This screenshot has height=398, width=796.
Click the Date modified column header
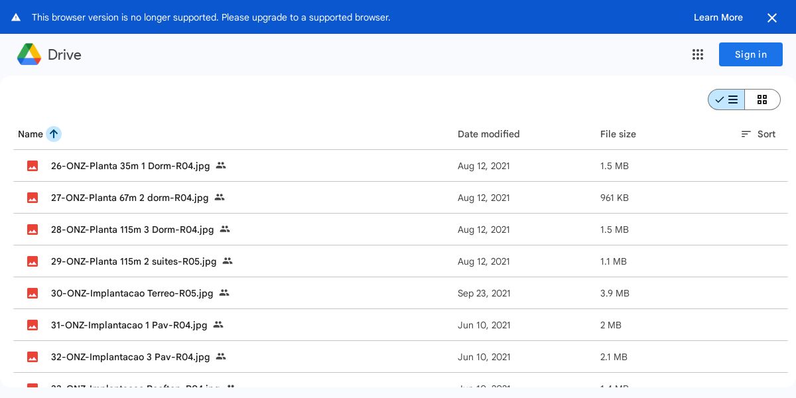(x=488, y=134)
